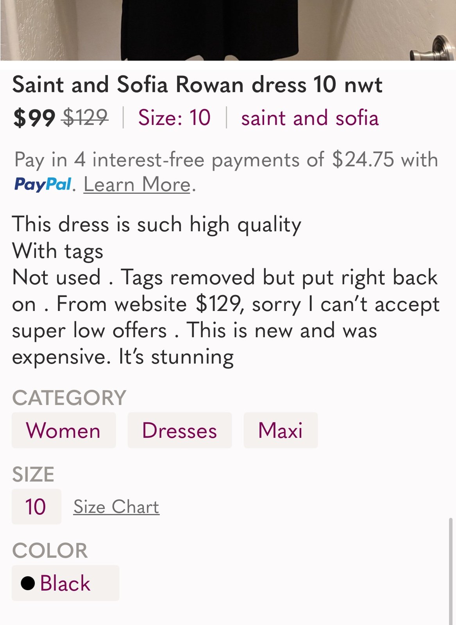Image resolution: width=456 pixels, height=625 pixels.
Task: Tap the dress photo at top
Action: (228, 30)
